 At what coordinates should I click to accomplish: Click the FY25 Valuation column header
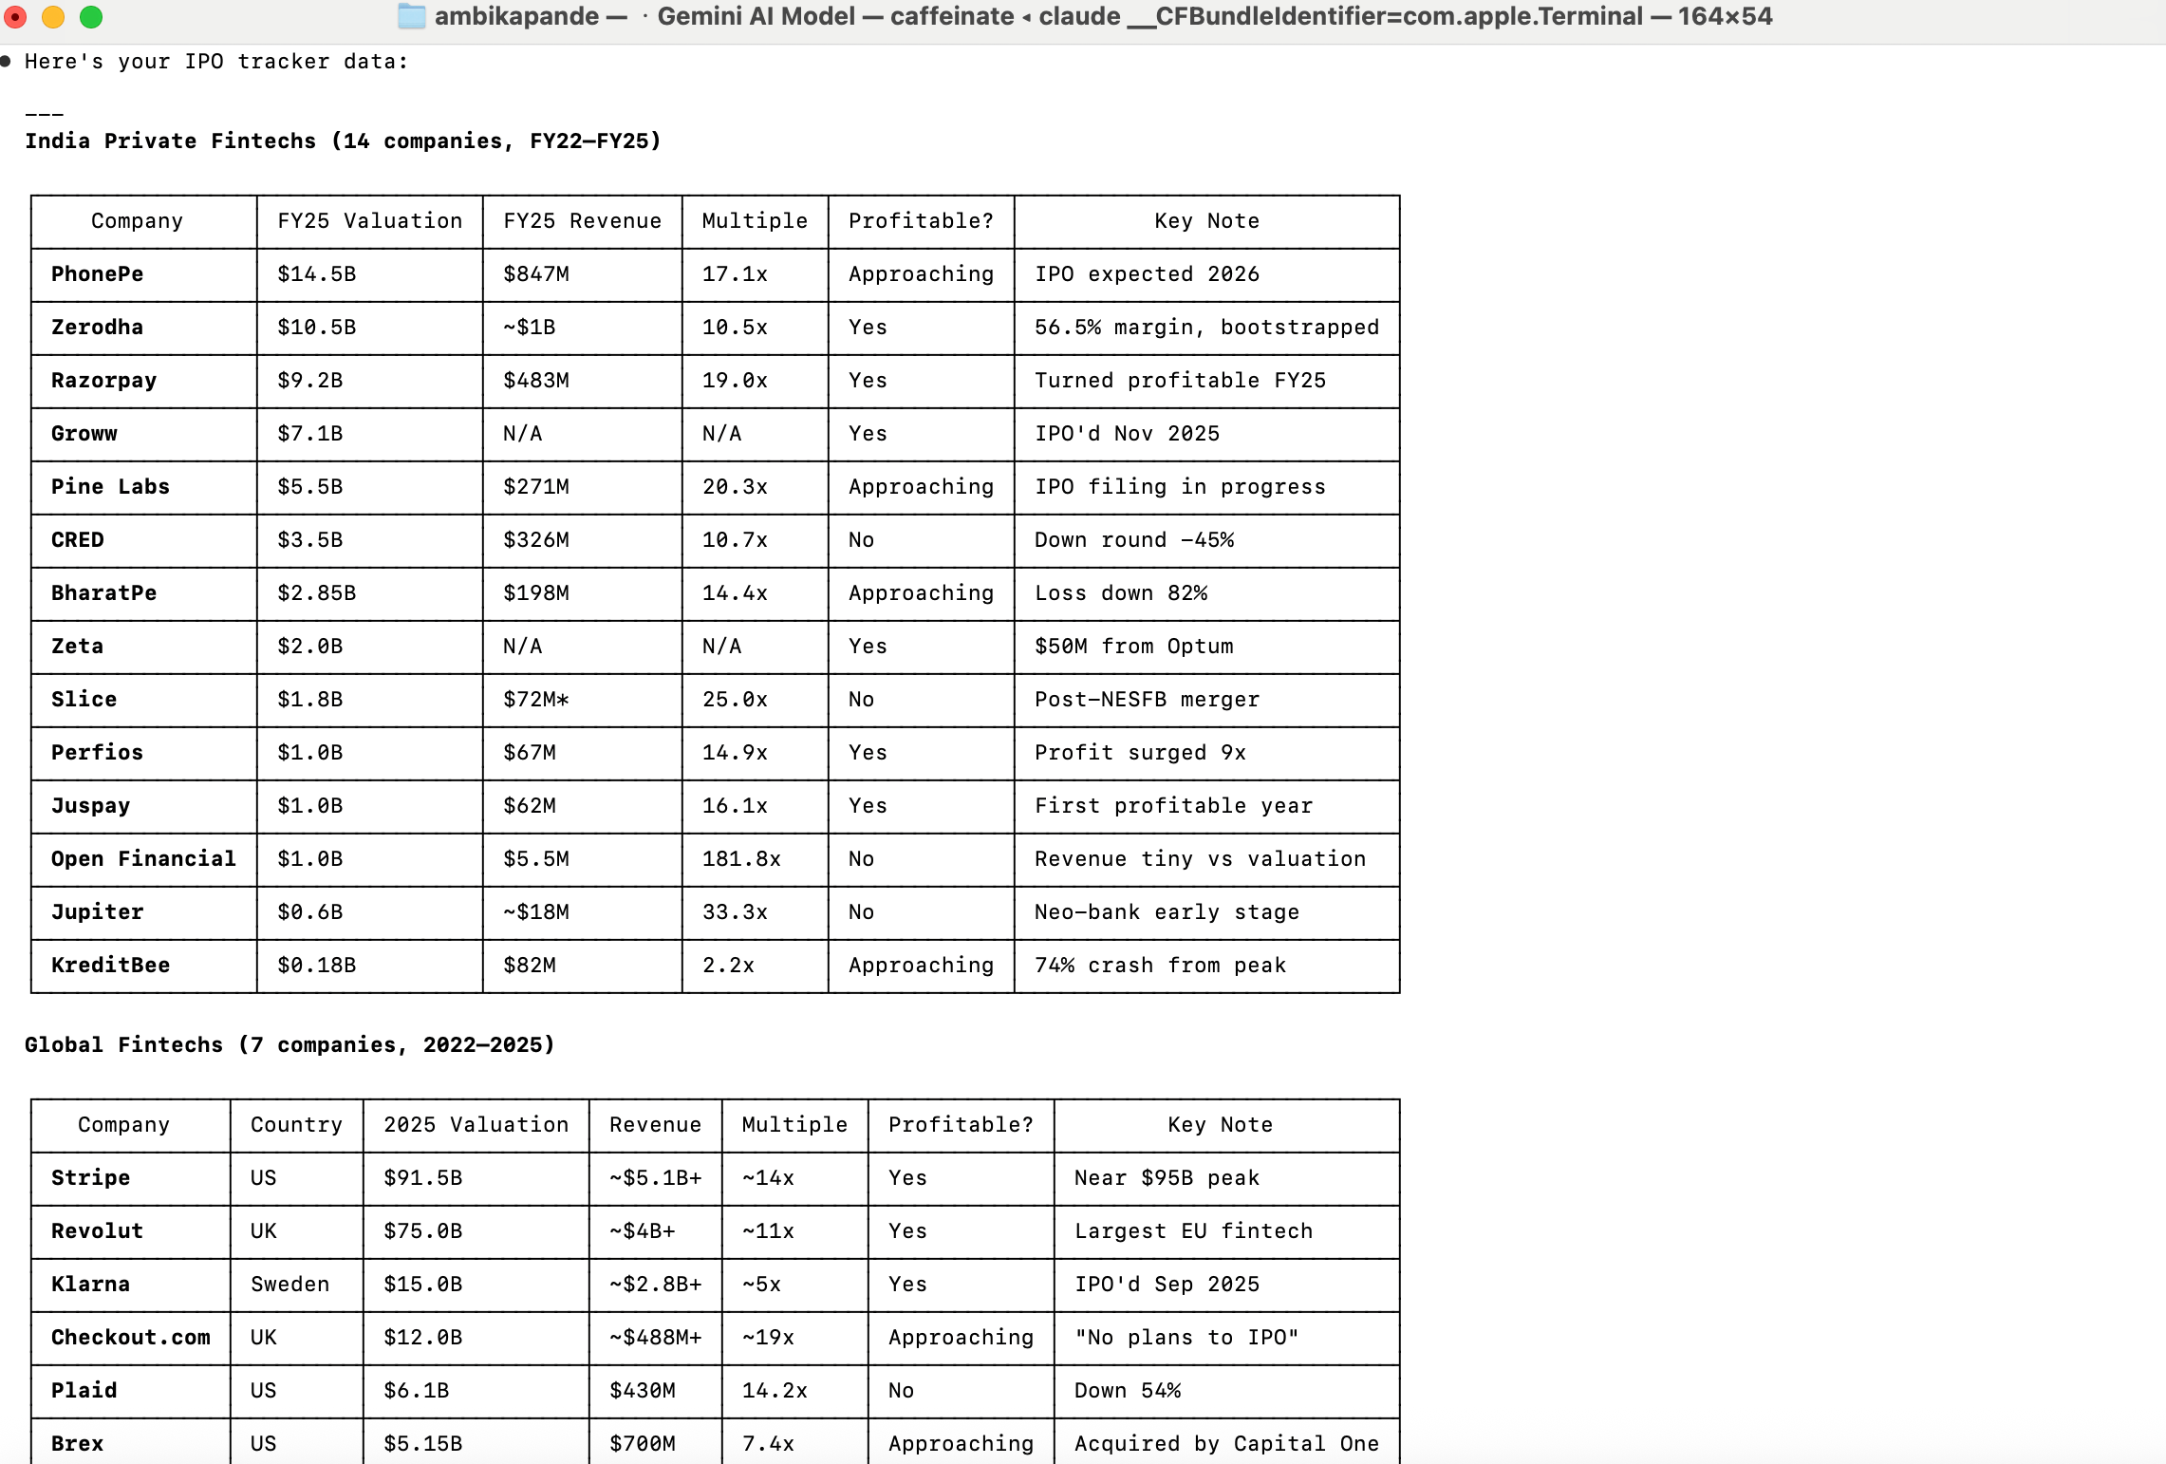pyautogui.click(x=369, y=221)
